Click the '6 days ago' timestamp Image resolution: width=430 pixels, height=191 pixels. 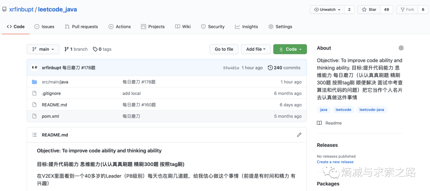coord(290,105)
